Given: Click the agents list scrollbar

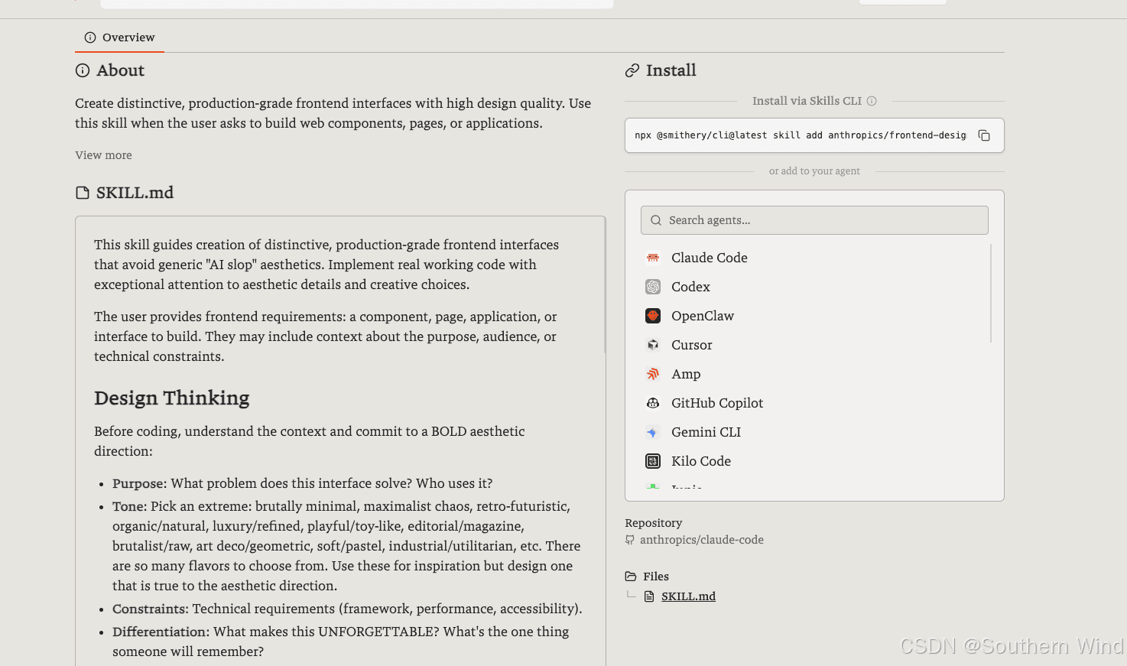Looking at the screenshot, I should 991,293.
